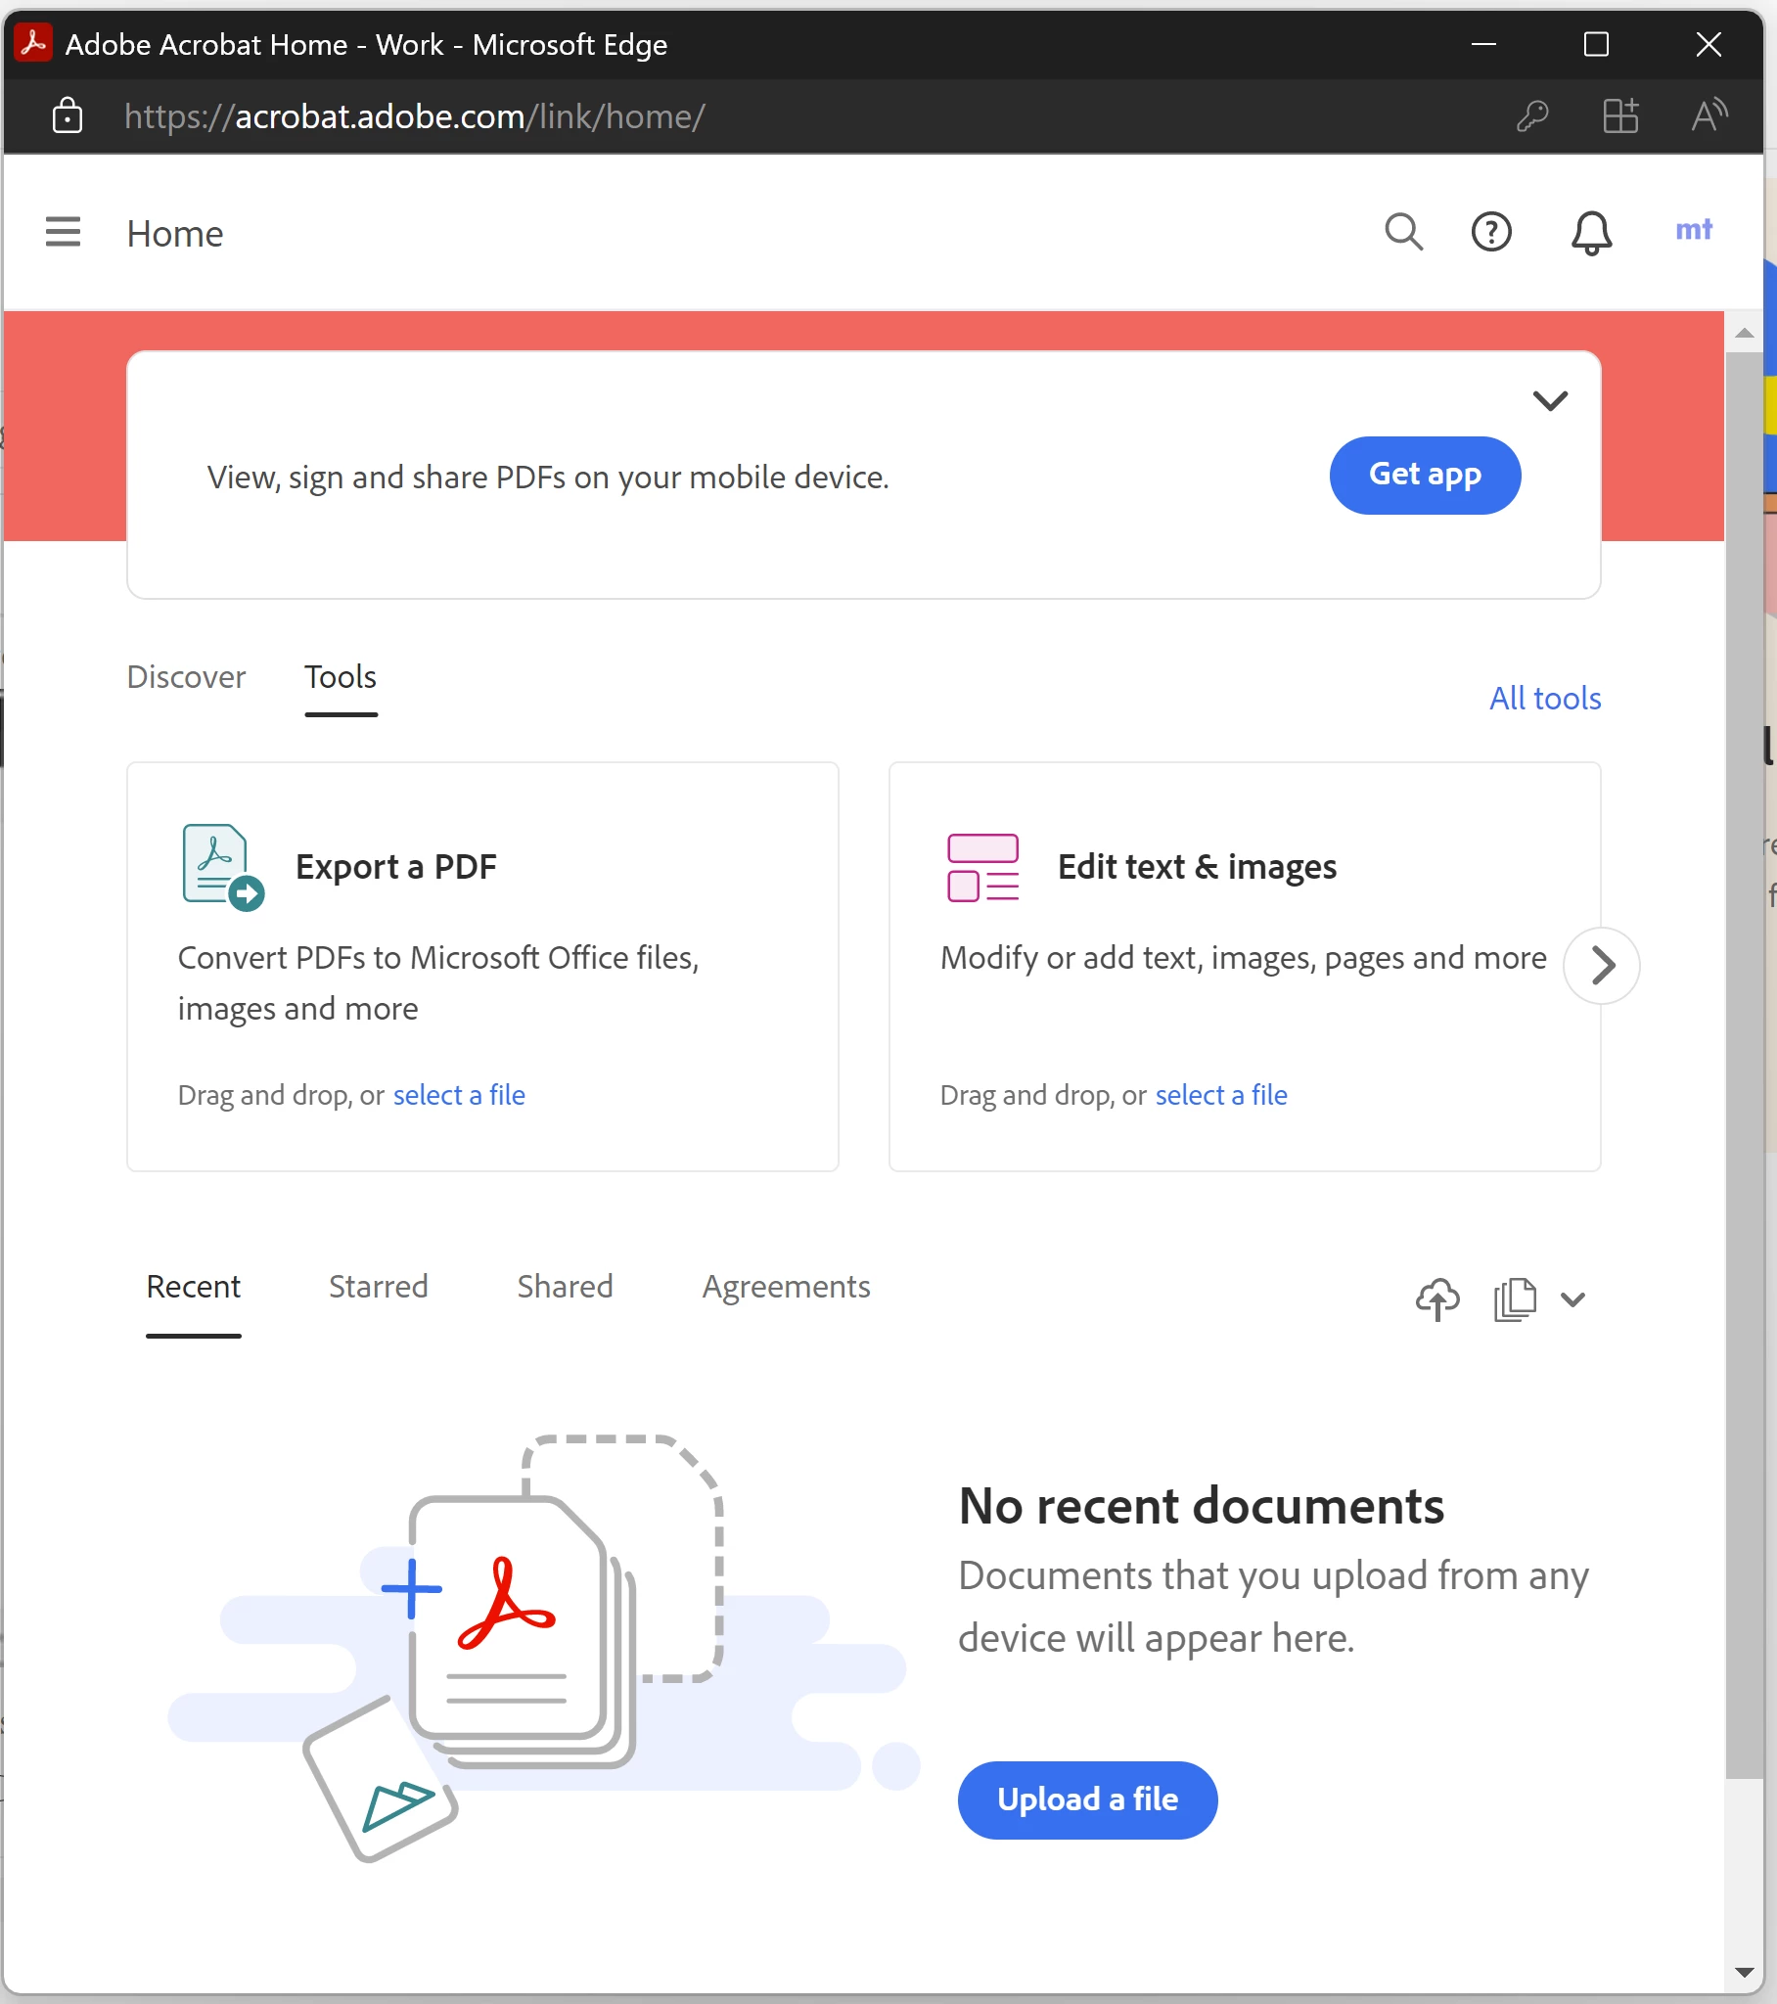Click select a file under Edit text & images
Viewport: 1777px width, 2004px height.
(1221, 1095)
